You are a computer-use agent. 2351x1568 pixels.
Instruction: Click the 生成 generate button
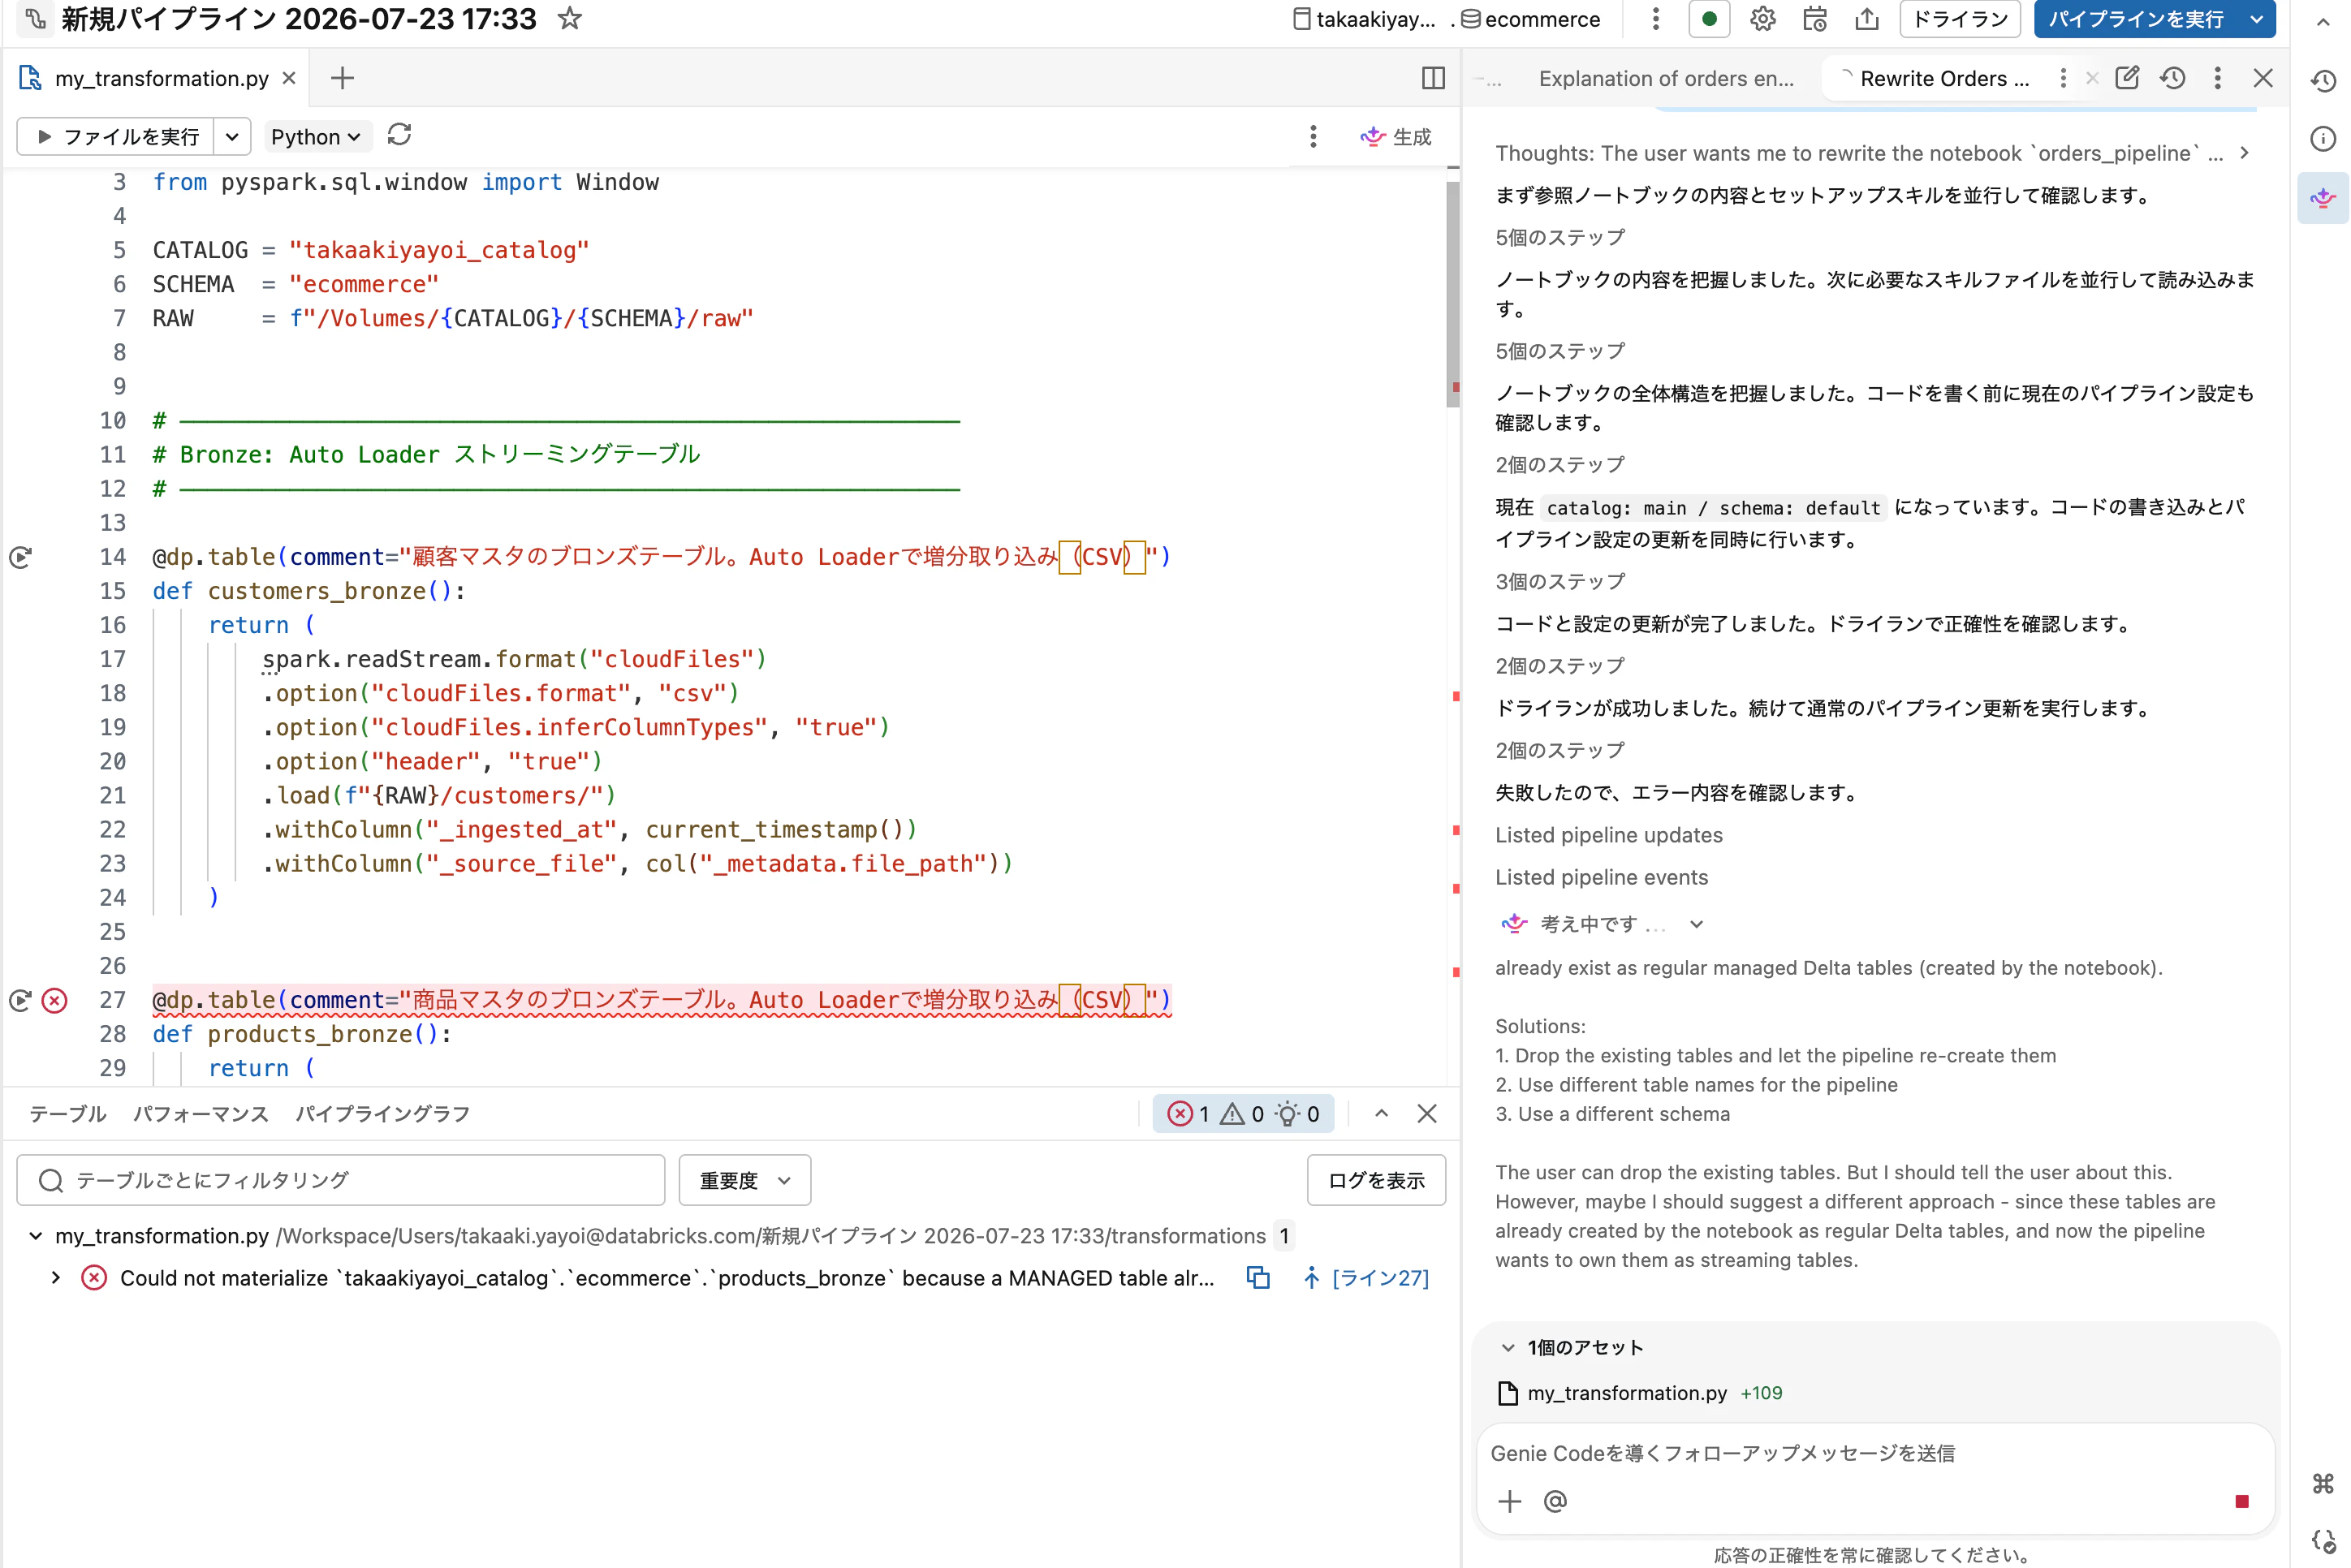1396,136
